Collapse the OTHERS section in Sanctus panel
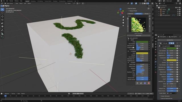Image resolution: width=182 pixels, height=102 pixels. point(128,63)
